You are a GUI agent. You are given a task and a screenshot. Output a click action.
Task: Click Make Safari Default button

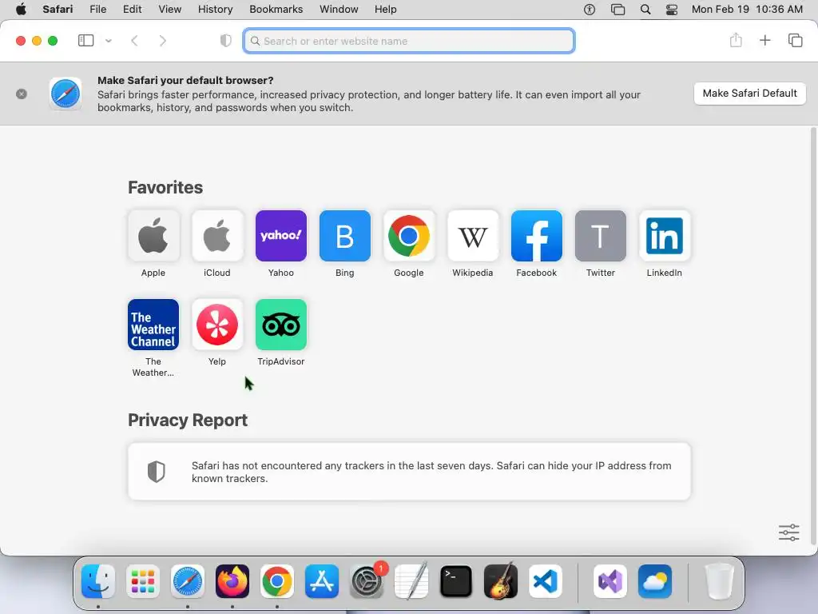pos(749,94)
